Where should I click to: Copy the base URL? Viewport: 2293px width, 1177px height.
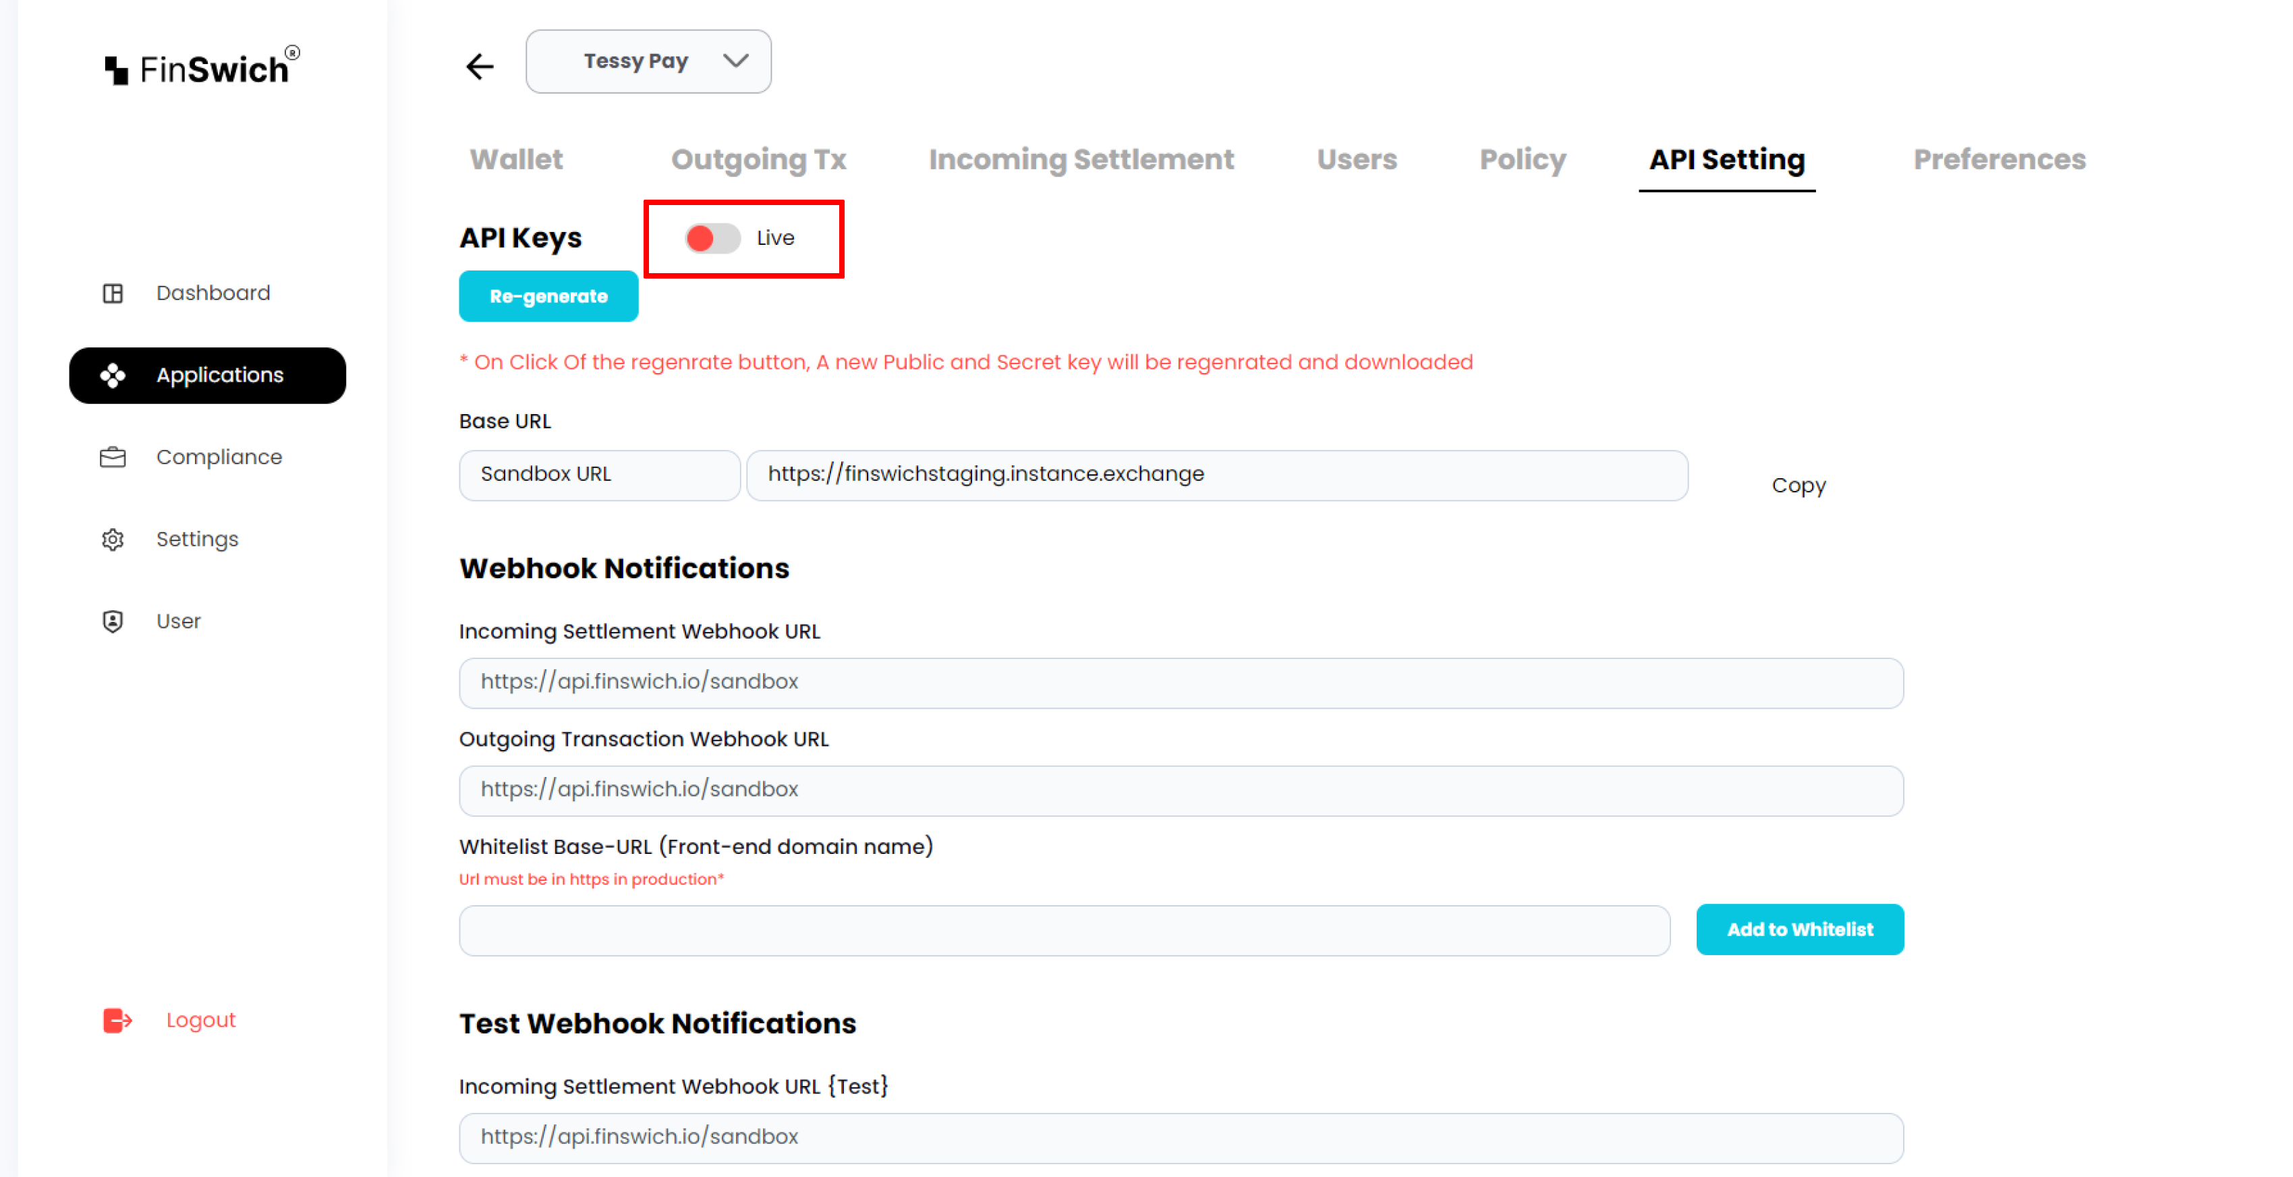pyautogui.click(x=1798, y=485)
